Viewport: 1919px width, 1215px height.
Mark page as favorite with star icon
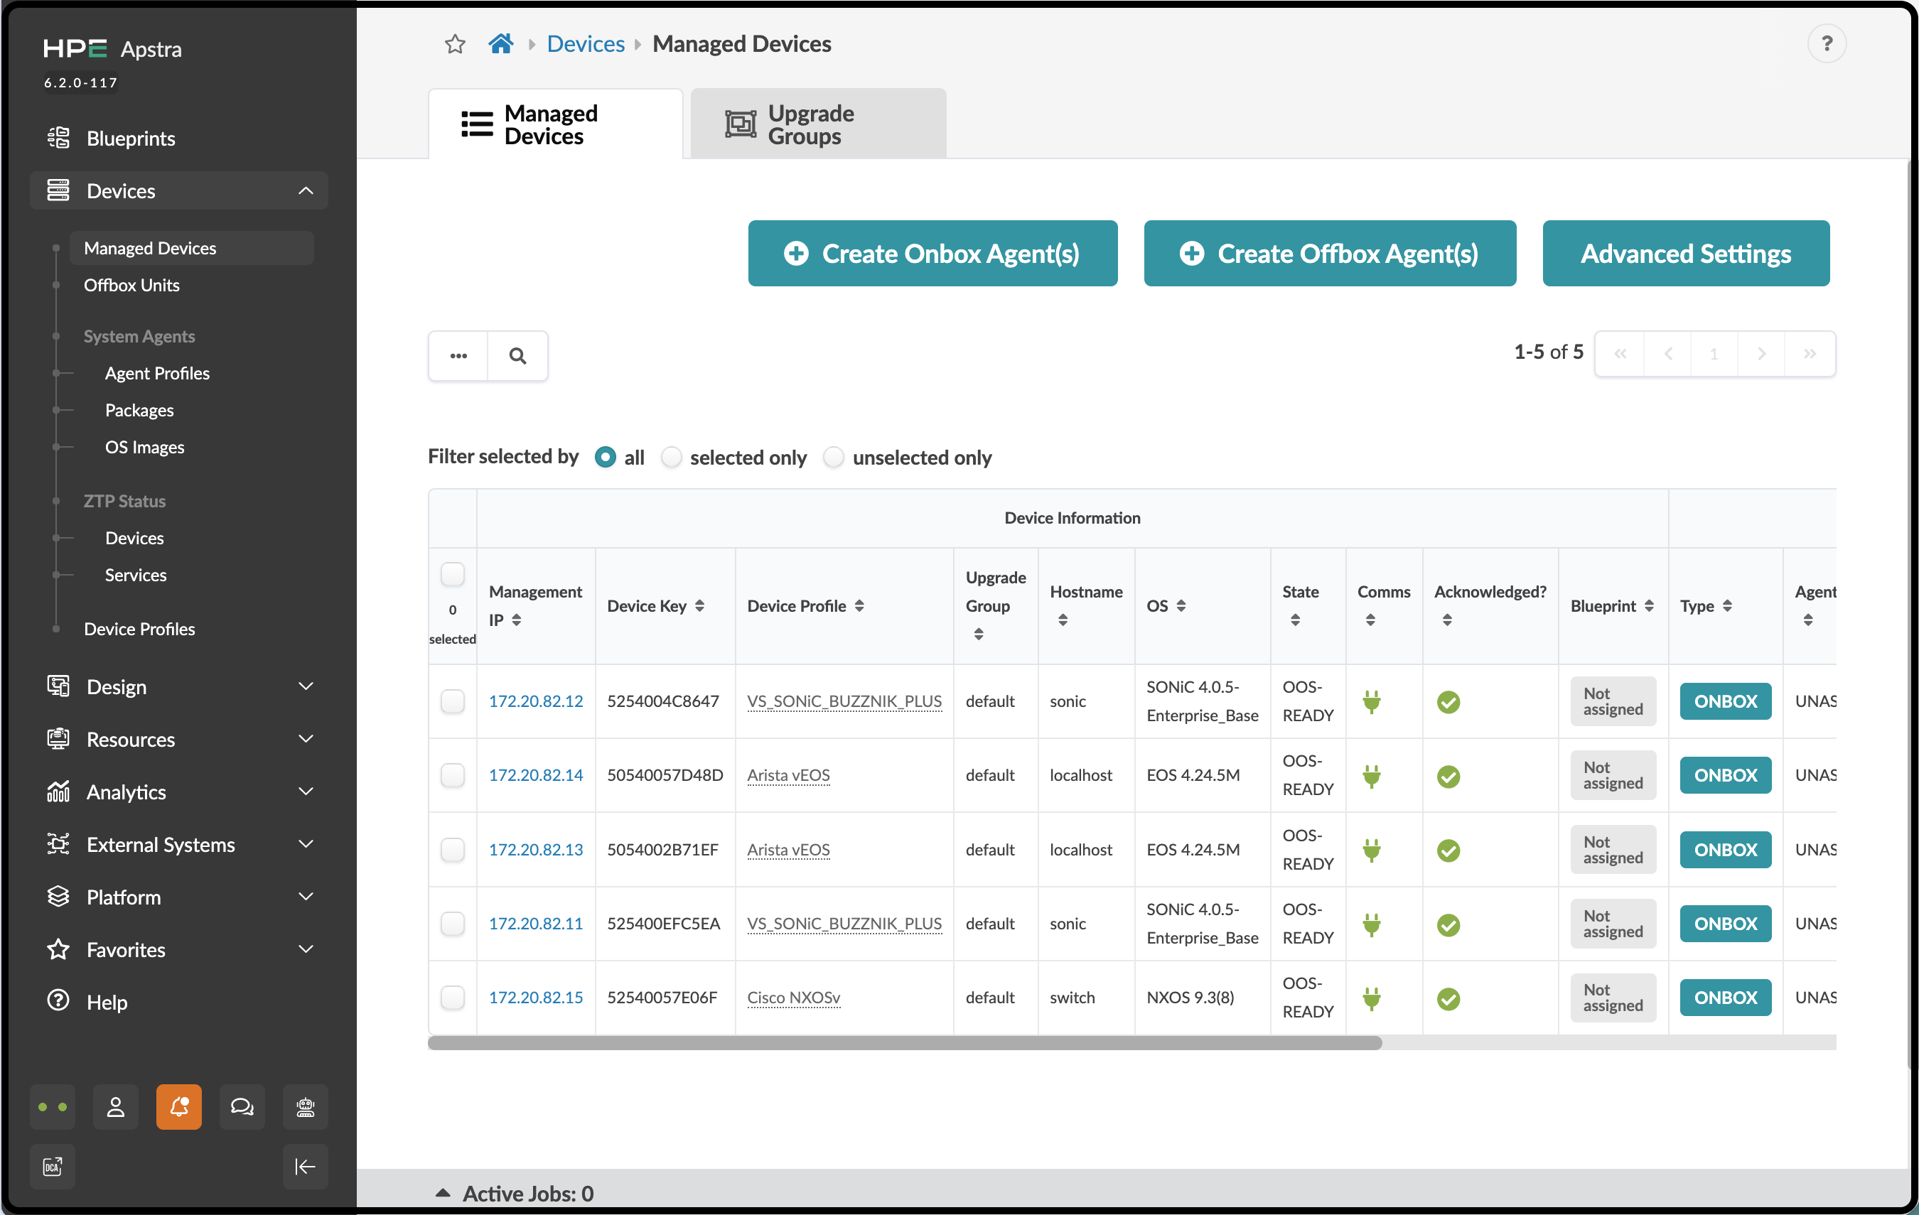[x=455, y=44]
